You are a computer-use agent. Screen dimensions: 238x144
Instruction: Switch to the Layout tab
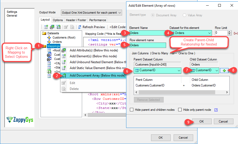coord(45,20)
